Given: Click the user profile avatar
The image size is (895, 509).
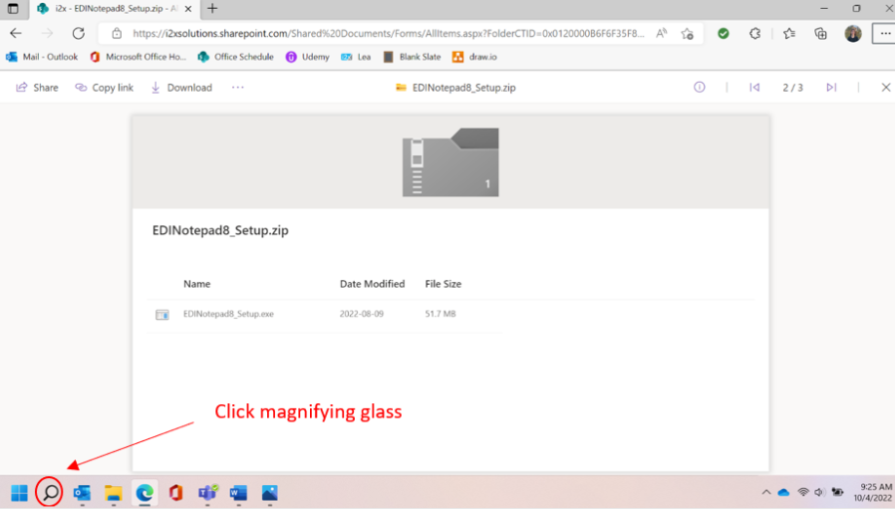Looking at the screenshot, I should pos(853,33).
